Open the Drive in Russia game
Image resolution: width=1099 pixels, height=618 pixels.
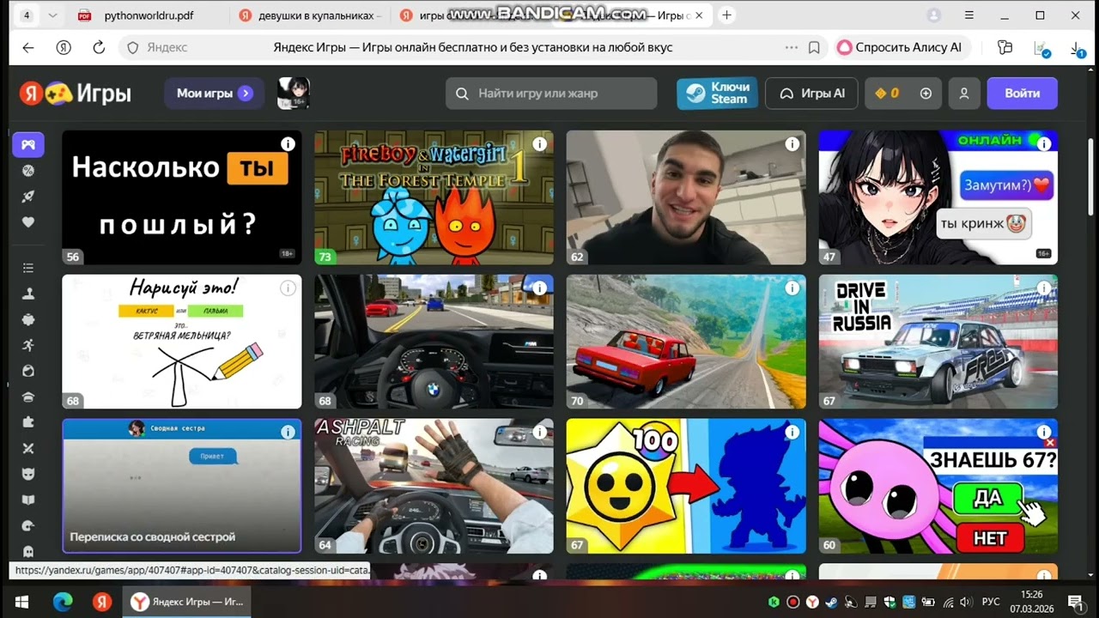click(938, 342)
